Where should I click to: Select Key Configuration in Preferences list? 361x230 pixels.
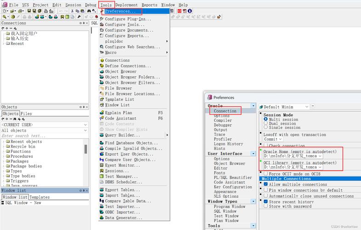coord(233,187)
